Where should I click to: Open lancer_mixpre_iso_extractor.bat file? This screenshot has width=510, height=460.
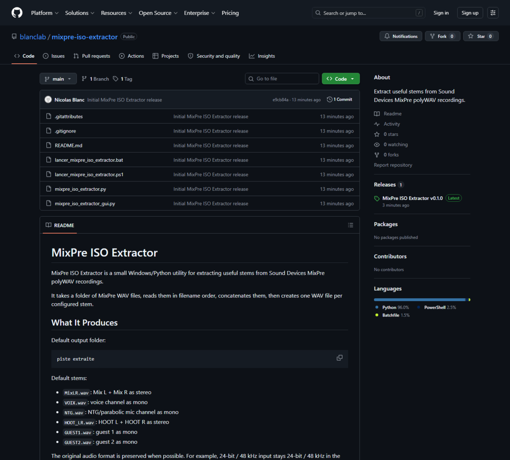pos(89,160)
